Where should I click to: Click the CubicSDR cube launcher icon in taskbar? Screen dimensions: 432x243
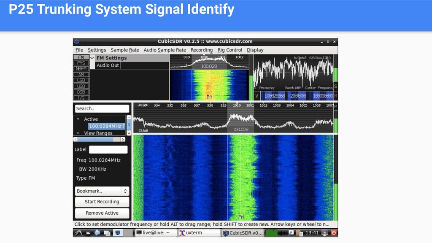pos(118,233)
